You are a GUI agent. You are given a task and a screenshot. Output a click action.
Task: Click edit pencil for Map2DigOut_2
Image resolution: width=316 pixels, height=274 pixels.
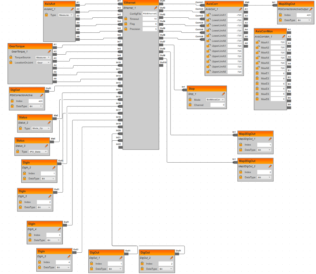tap(270, 167)
